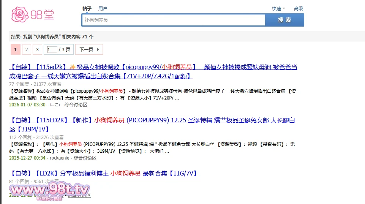This screenshot has width=365, height=204.
Task: Go to results page 3
Action: (x=37, y=49)
